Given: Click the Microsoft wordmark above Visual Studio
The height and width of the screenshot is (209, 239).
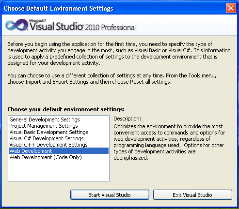Looking at the screenshot, I should point(37,20).
